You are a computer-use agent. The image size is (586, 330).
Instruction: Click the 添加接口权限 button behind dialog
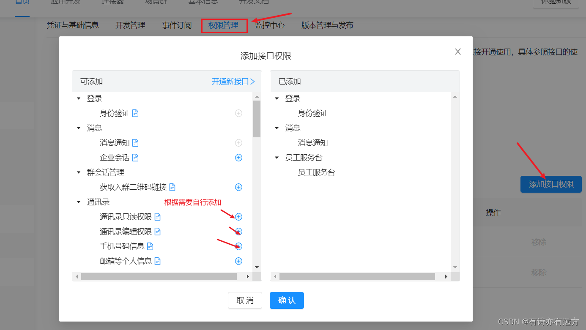[551, 184]
